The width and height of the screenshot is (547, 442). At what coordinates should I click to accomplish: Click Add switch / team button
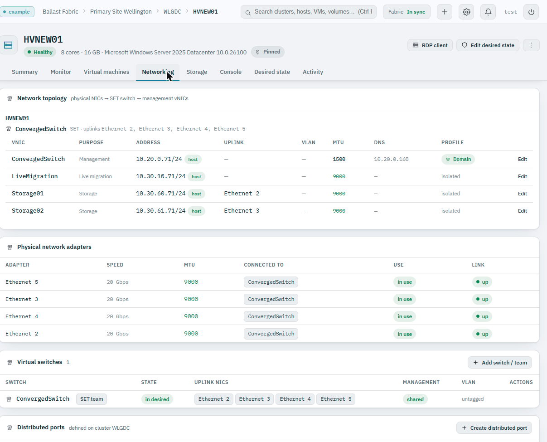500,362
